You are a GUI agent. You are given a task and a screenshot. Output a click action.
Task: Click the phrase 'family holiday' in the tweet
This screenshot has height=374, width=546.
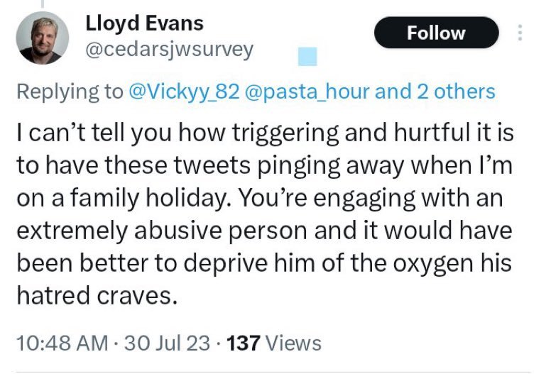pyautogui.click(x=148, y=198)
